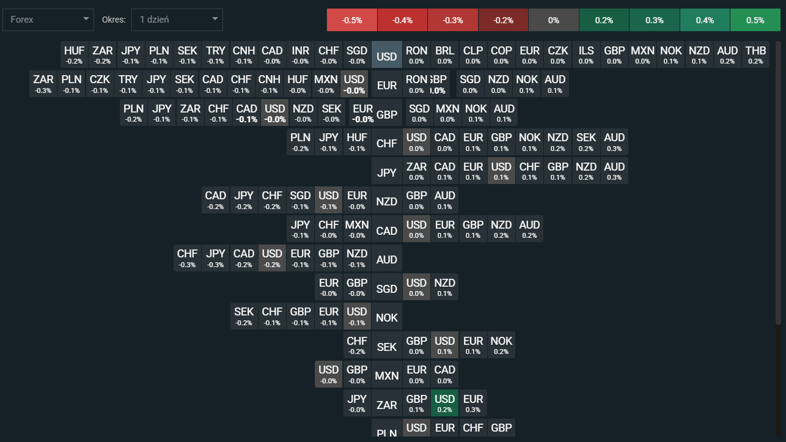Click the HUF tile in the USD row

coord(75,54)
